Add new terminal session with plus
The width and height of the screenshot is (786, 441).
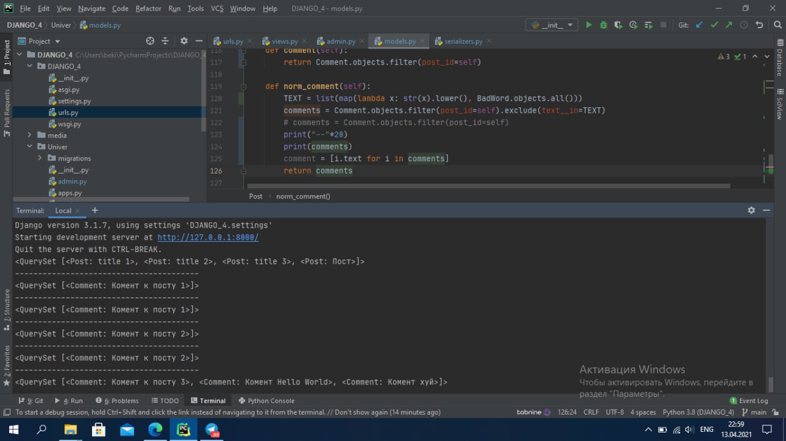click(x=95, y=210)
